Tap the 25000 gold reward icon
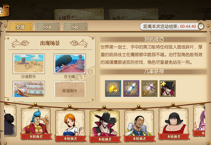The width and height of the screenshot is (211, 145). (113, 89)
